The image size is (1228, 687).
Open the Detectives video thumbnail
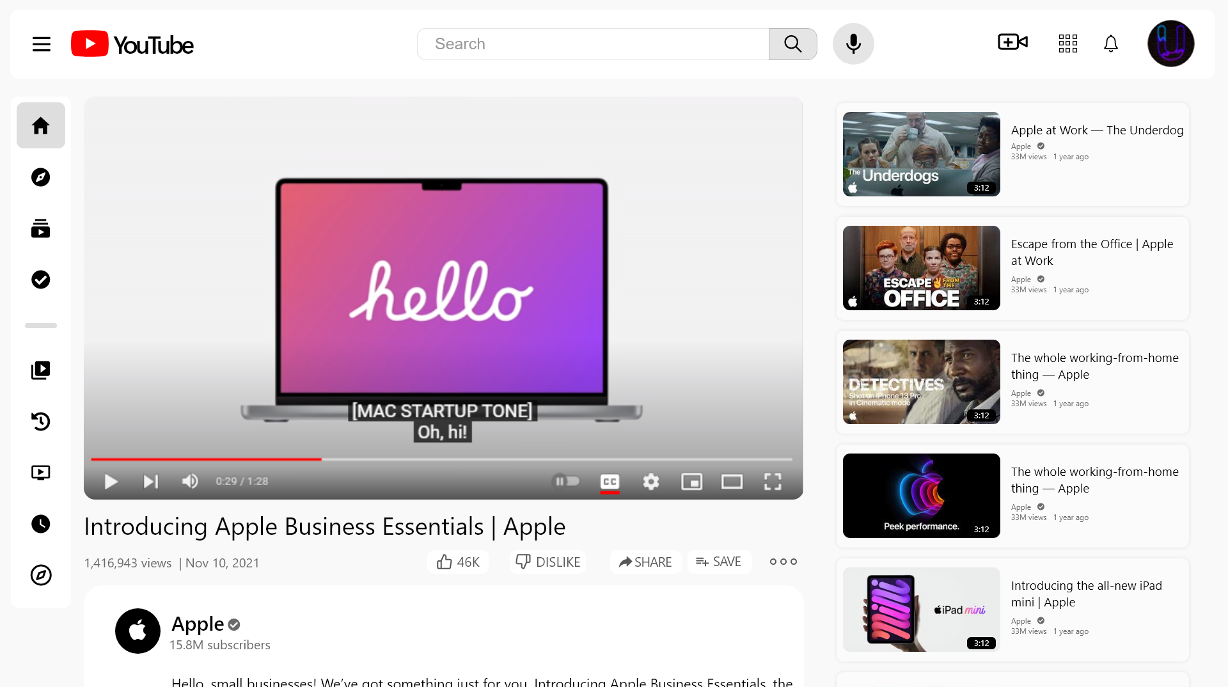pos(921,382)
